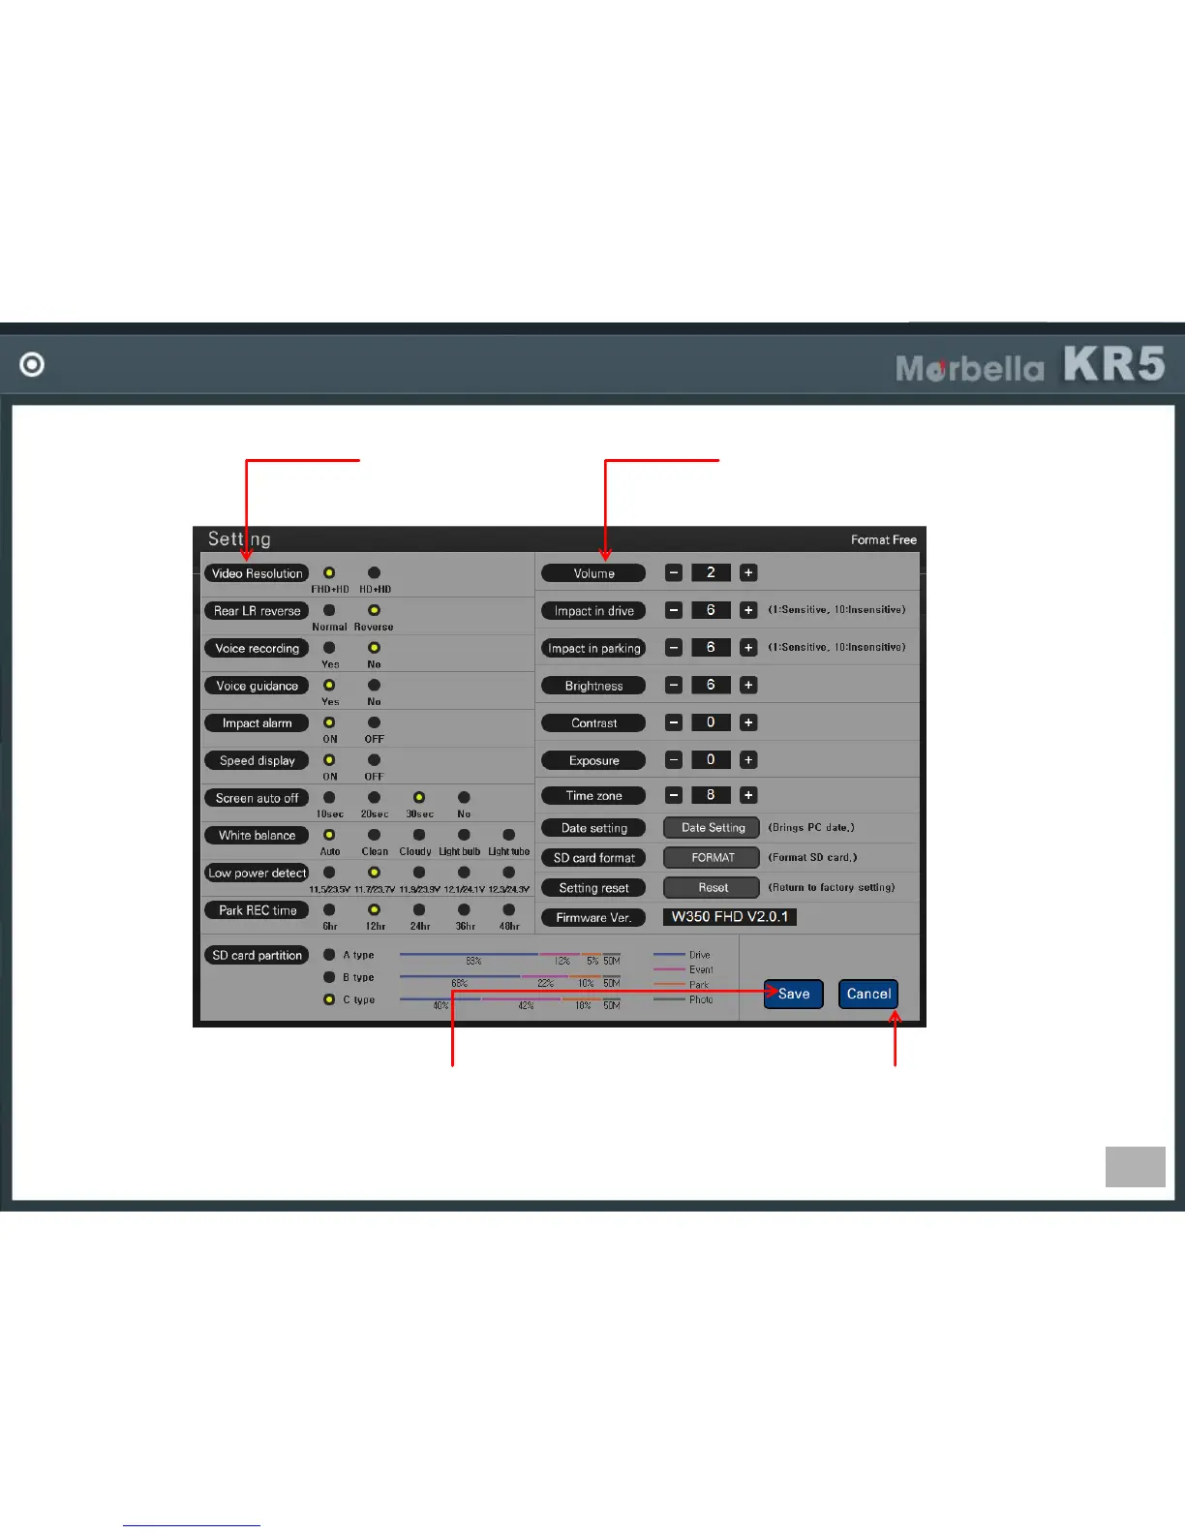
Task: Turn Voice guidance to No
Action: coord(374,685)
